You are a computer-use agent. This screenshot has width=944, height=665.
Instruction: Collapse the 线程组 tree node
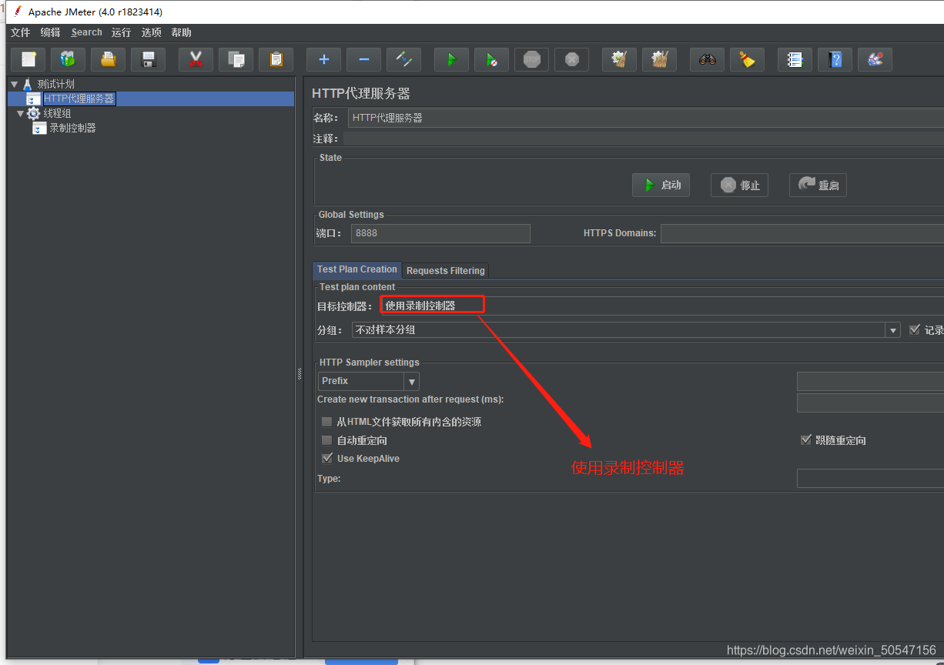pyautogui.click(x=20, y=113)
